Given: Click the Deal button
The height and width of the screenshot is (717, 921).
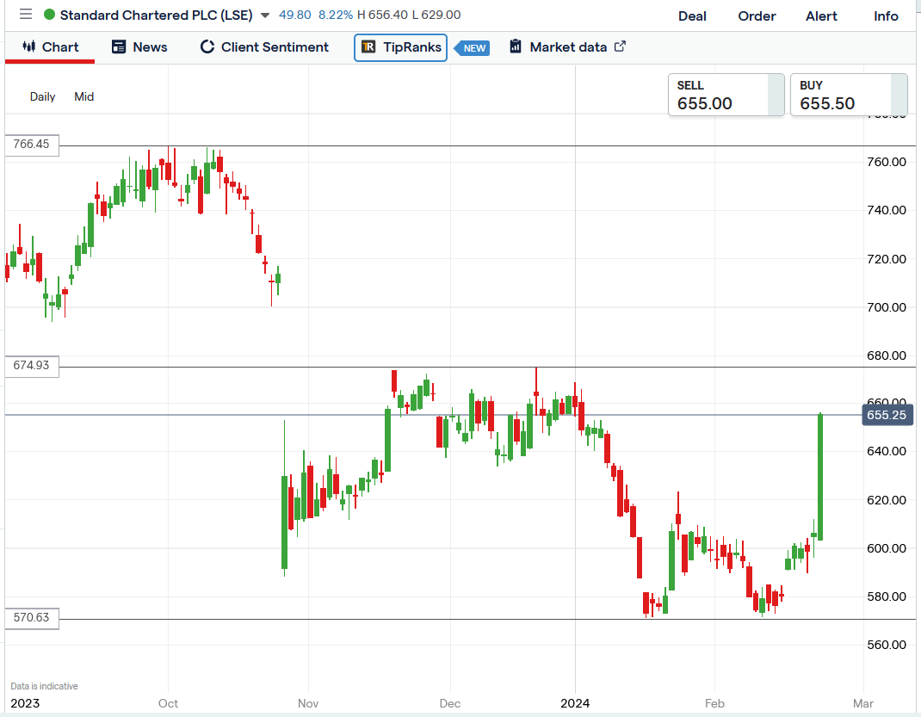Looking at the screenshot, I should [x=692, y=16].
